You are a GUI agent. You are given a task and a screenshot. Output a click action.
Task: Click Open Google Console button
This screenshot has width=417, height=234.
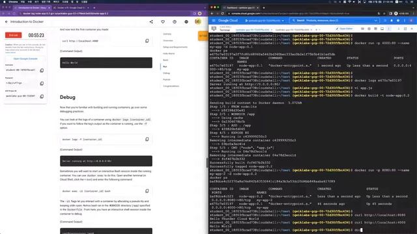point(25,58)
